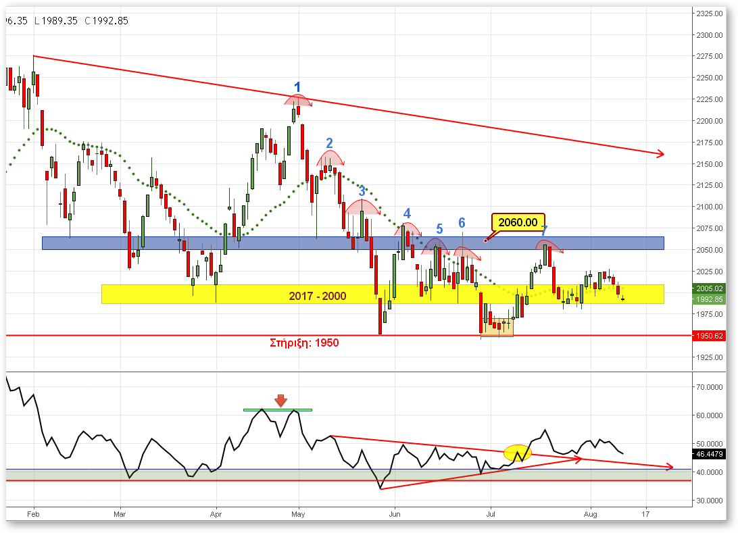
Task: Click the 2175.00 price axis label
Action: tap(710, 143)
